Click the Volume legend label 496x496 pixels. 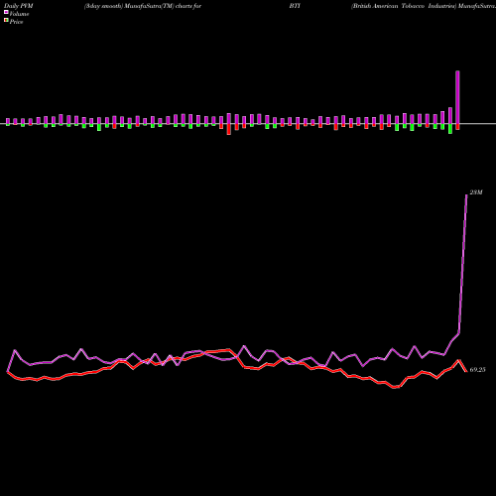point(19,14)
